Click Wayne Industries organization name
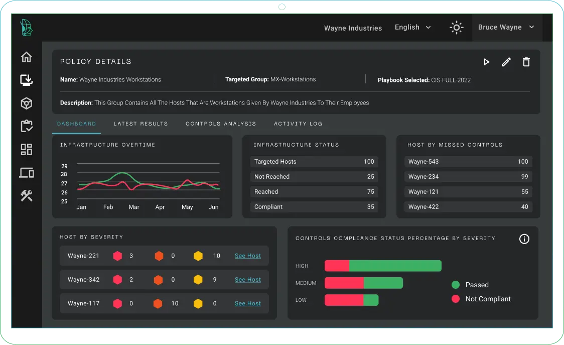564x345 pixels. tap(353, 28)
